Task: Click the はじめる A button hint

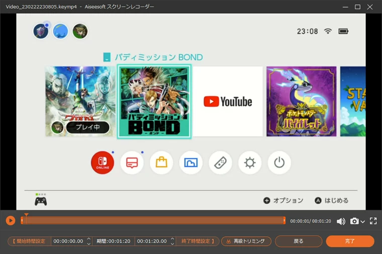Action: pyautogui.click(x=332, y=200)
